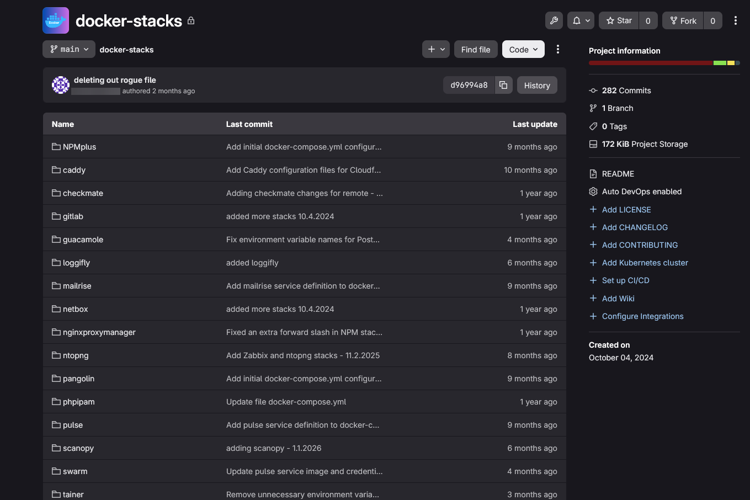Star the docker-stacks project
Screen dimensions: 750x500
click(619, 20)
